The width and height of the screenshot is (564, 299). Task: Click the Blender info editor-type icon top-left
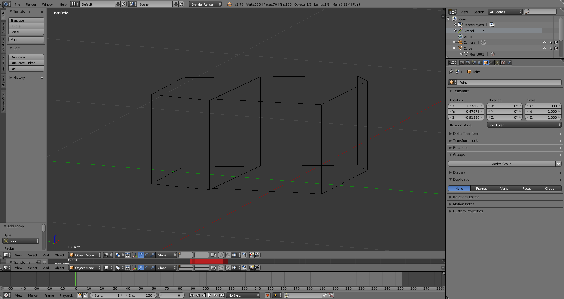click(7, 4)
